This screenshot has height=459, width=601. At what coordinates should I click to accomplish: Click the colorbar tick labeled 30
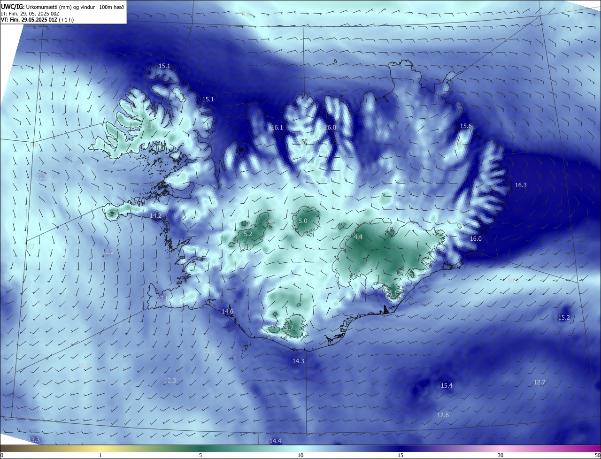(x=501, y=455)
